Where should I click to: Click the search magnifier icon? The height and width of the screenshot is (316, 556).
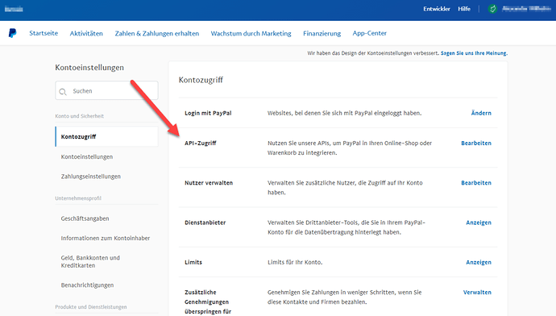point(63,92)
